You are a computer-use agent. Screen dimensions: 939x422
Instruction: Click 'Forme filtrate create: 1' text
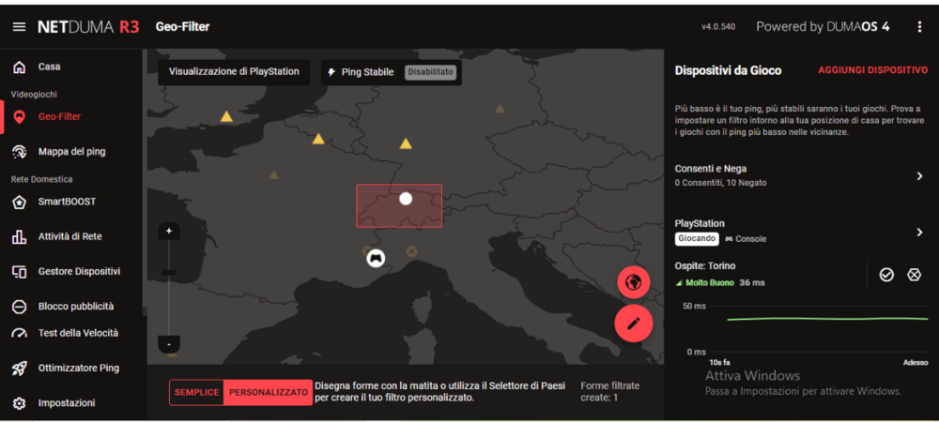point(609,391)
